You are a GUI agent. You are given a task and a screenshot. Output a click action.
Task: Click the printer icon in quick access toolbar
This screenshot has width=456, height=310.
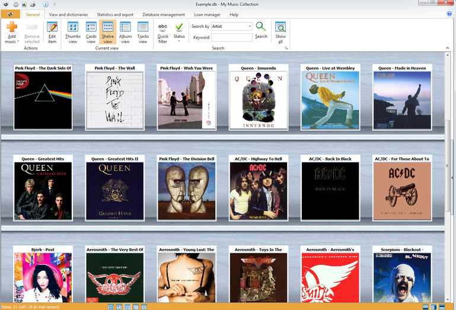[x=33, y=4]
